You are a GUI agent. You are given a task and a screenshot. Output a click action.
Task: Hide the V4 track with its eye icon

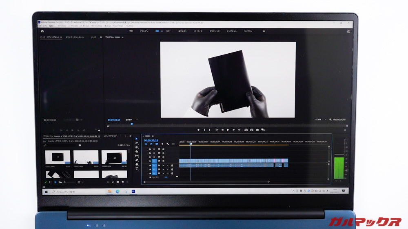click(x=163, y=149)
